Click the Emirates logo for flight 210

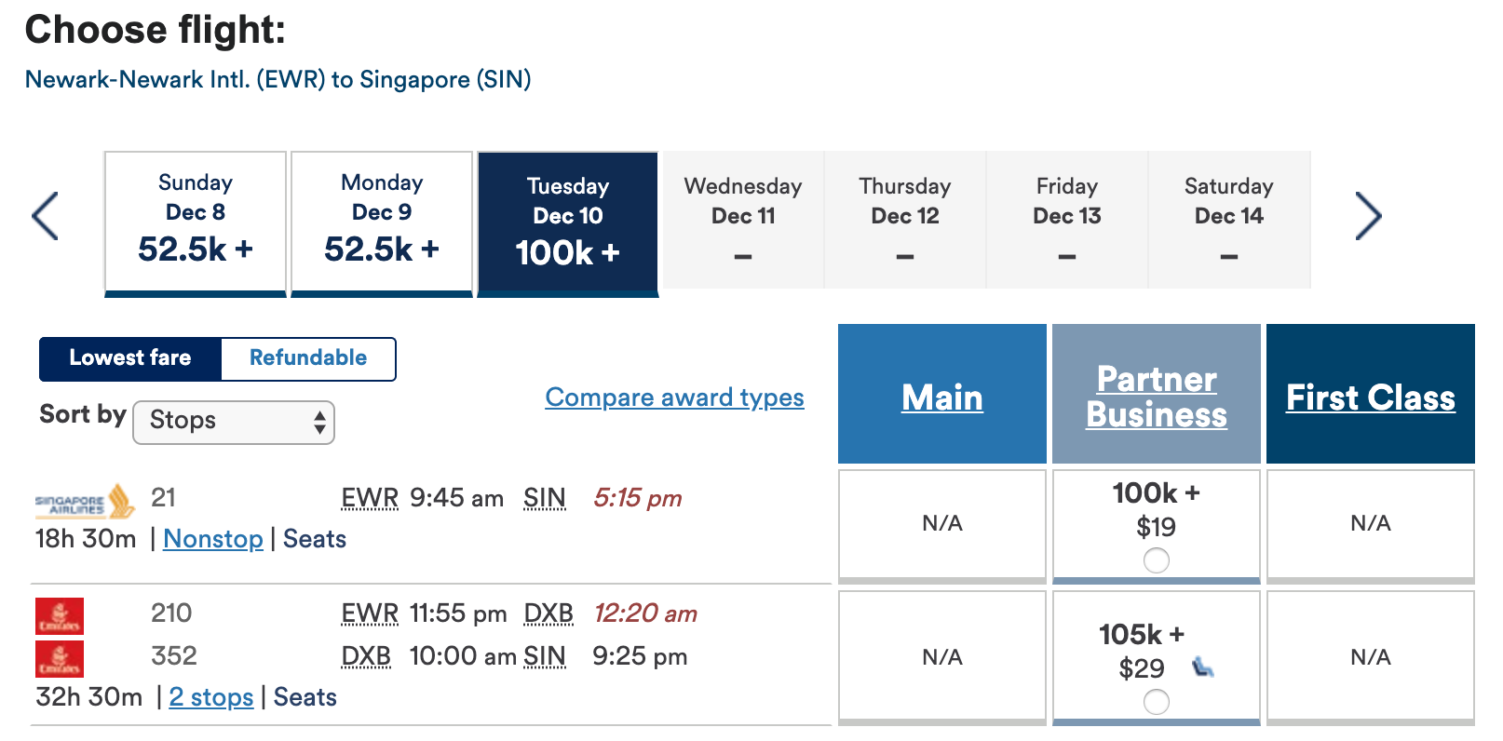60,616
